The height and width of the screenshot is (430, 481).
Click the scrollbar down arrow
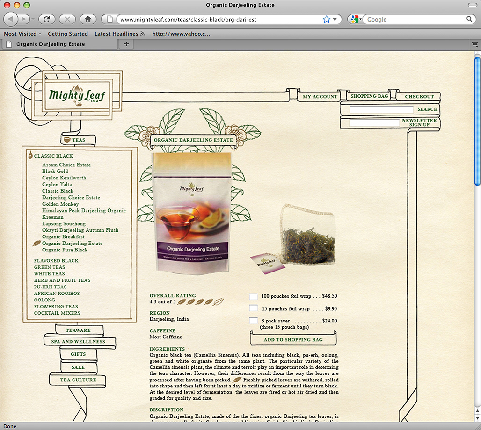[477, 418]
